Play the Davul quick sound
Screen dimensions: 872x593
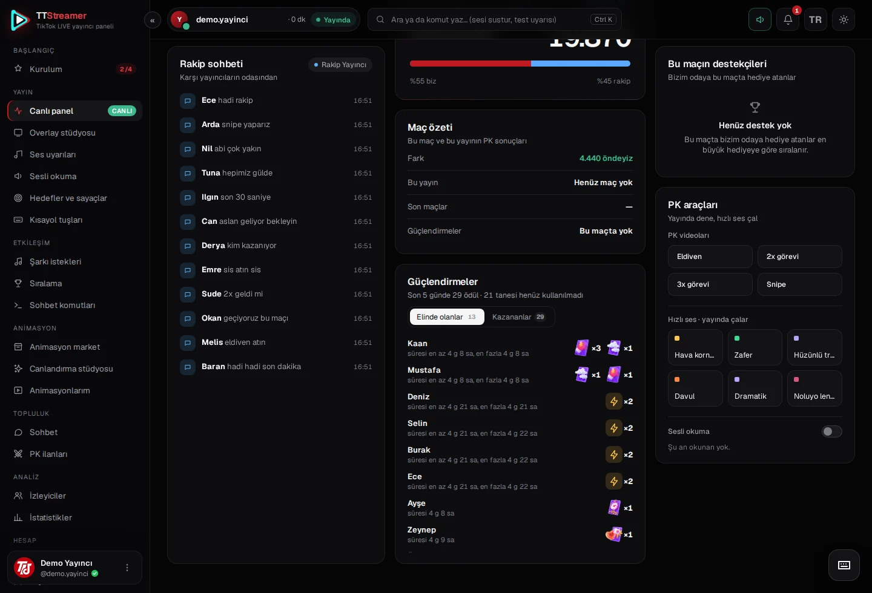(695, 388)
